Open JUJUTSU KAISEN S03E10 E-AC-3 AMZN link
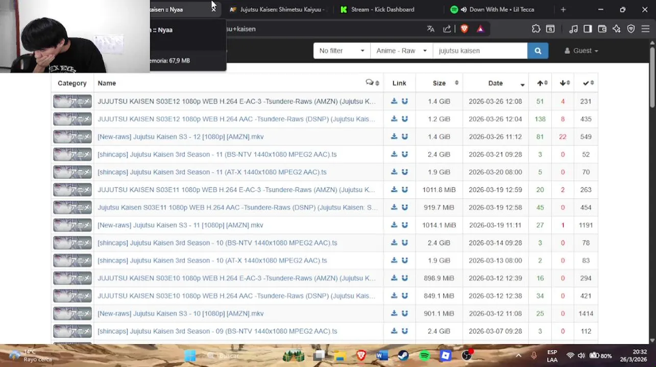Image resolution: width=656 pixels, height=367 pixels. tap(236, 278)
